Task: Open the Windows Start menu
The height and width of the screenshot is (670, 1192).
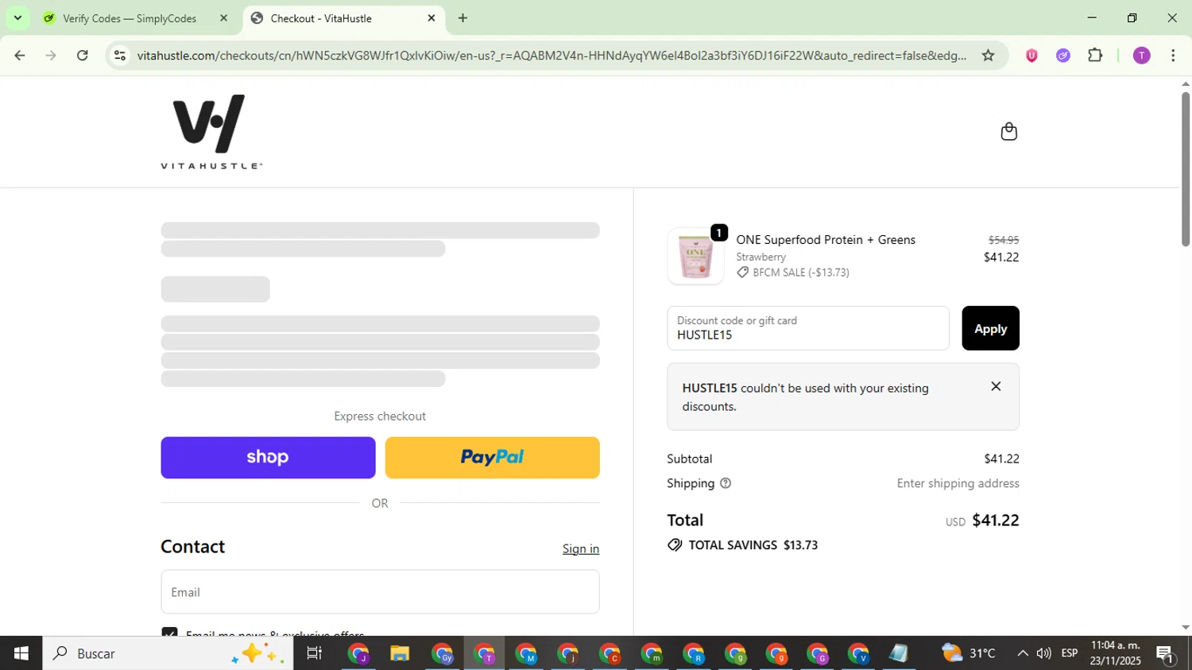Action: tap(21, 653)
